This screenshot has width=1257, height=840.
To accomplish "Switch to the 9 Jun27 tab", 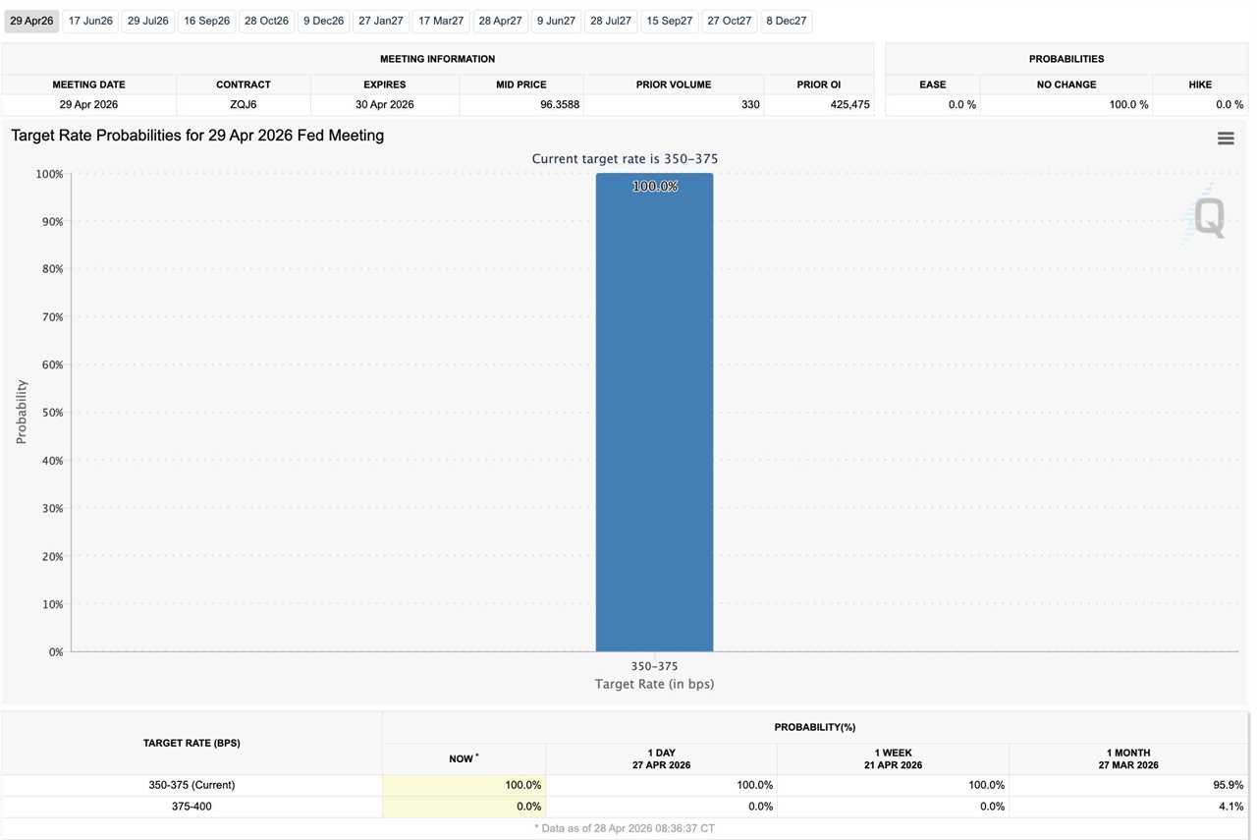I will click(556, 20).
